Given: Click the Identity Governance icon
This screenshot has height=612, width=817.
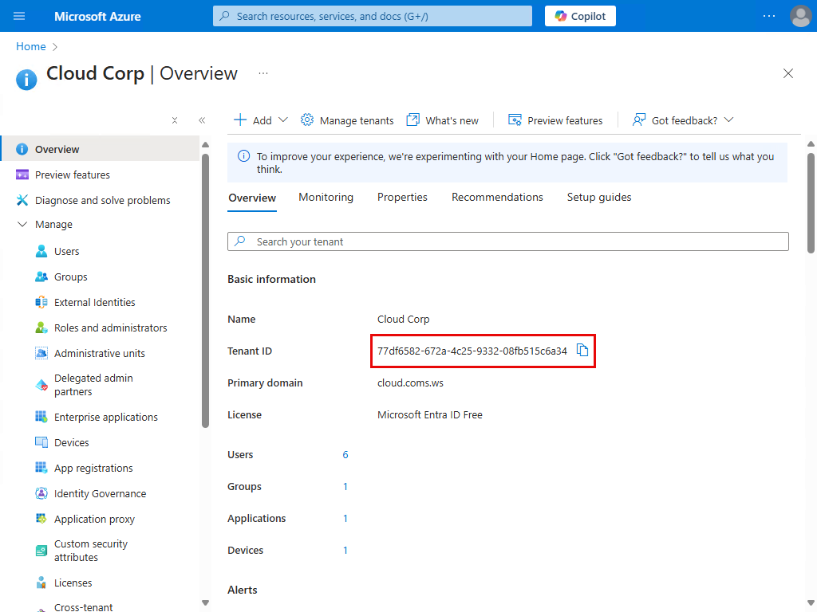Looking at the screenshot, I should click(41, 492).
